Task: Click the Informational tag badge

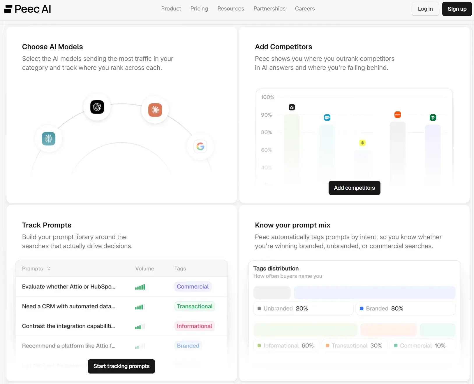Action: pyautogui.click(x=194, y=326)
